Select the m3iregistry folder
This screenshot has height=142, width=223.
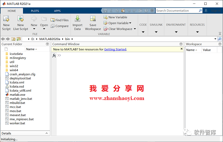click(x=18, y=58)
